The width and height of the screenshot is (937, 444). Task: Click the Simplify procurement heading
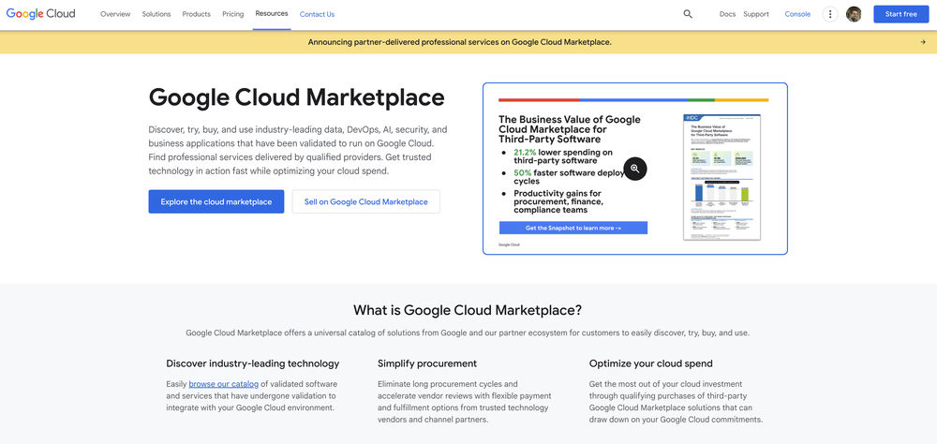427,363
